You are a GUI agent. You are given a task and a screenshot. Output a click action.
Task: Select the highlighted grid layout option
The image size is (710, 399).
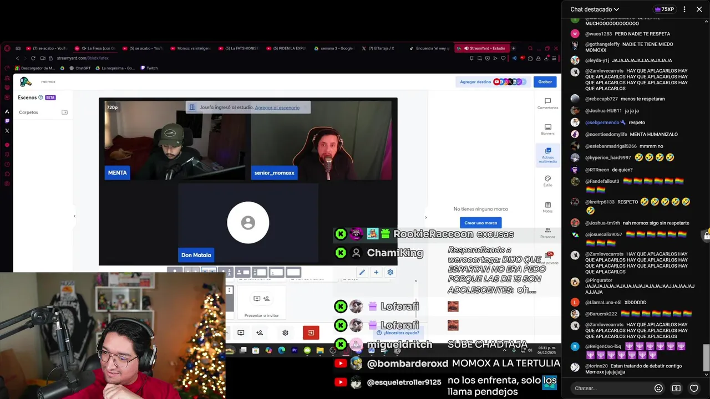(x=209, y=272)
